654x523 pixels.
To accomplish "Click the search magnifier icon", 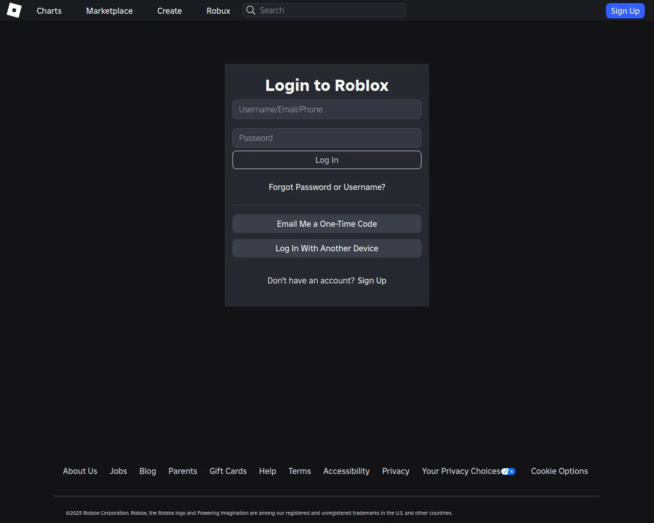I will (250, 10).
